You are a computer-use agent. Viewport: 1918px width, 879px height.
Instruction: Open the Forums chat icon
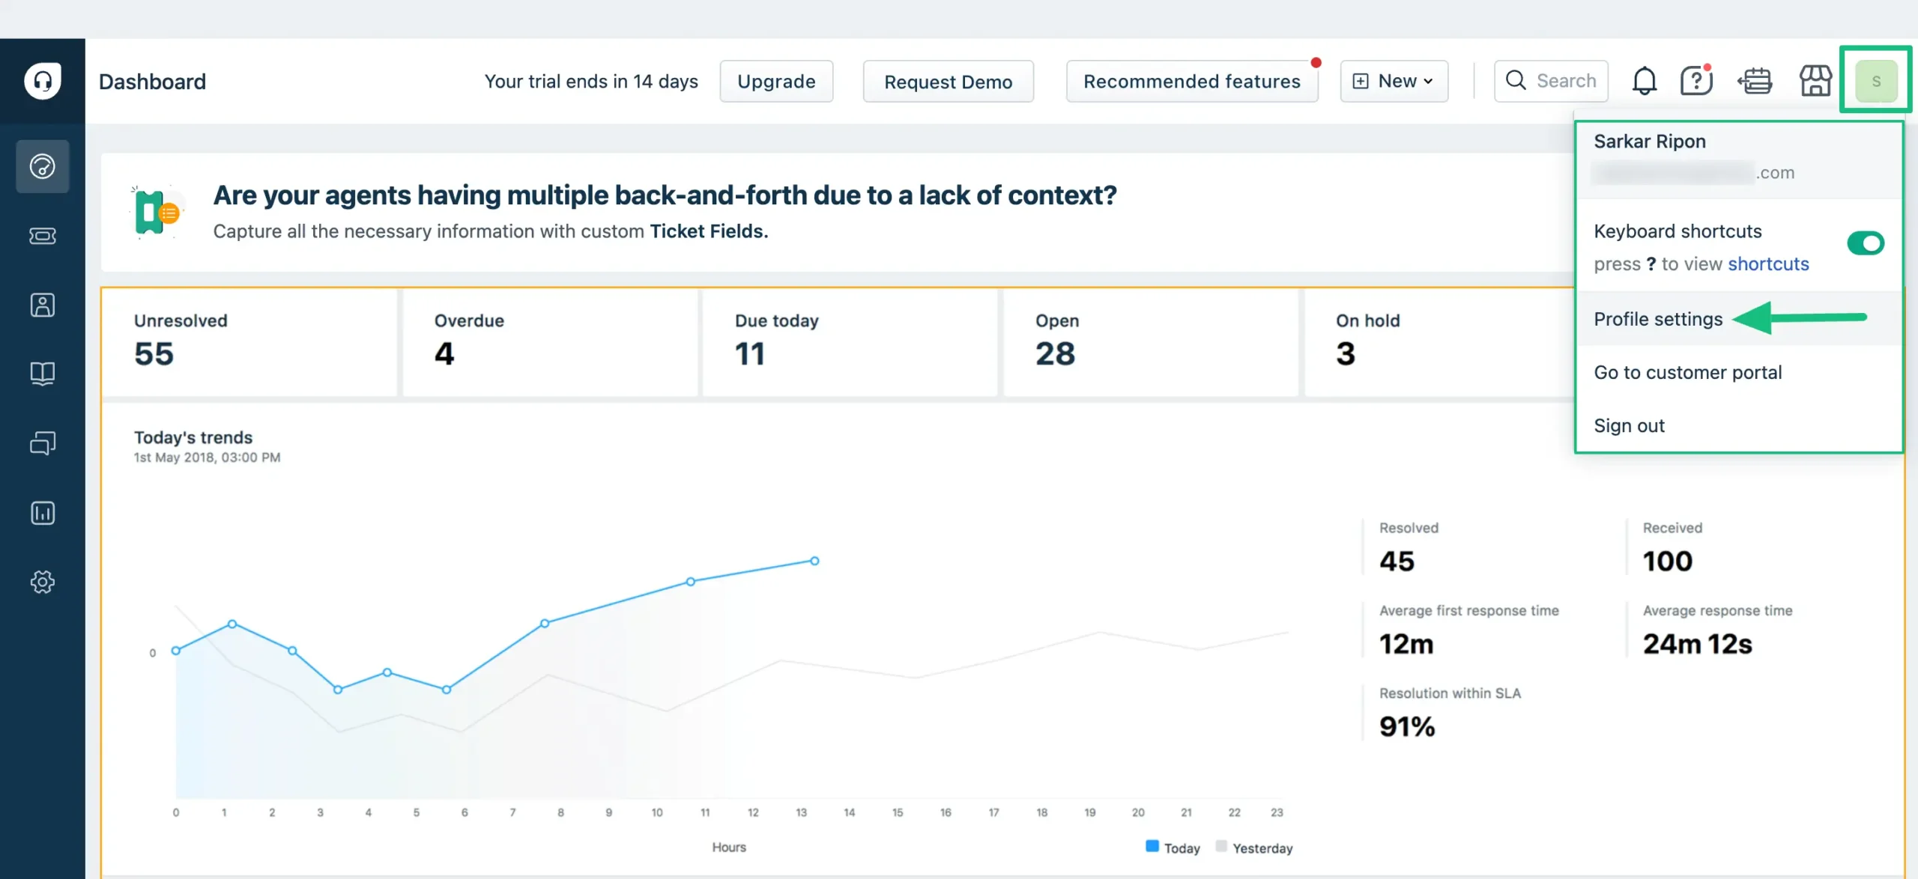[43, 443]
